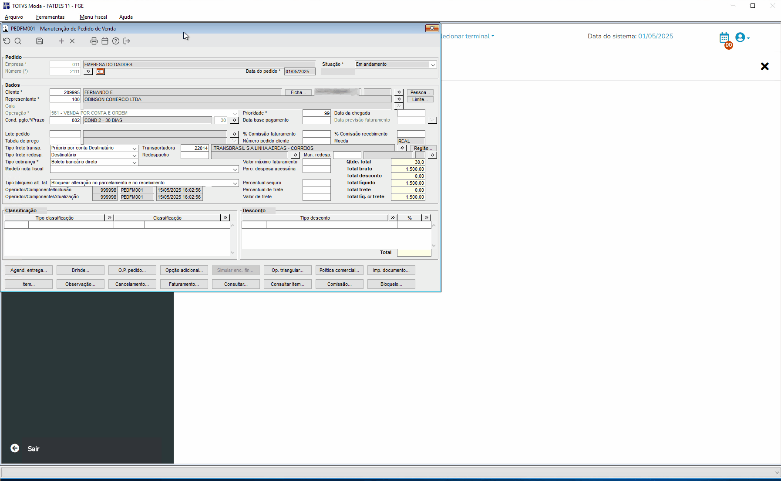The image size is (781, 481).
Task: Open the Ferramentas menu
Action: point(50,17)
